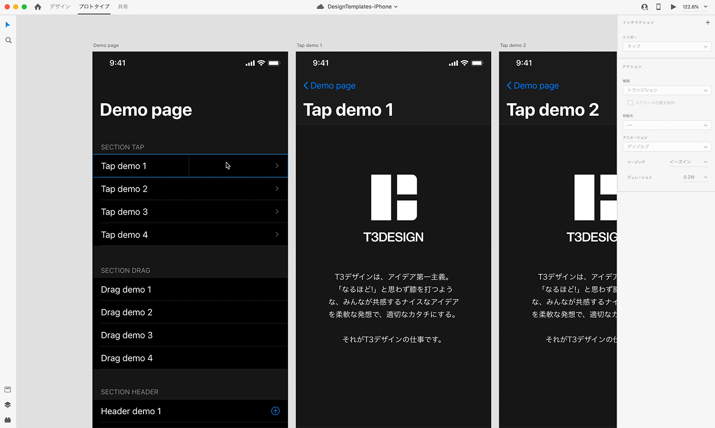Click 'Demo page' back link in Tap demo 2 artboard

tap(533, 86)
